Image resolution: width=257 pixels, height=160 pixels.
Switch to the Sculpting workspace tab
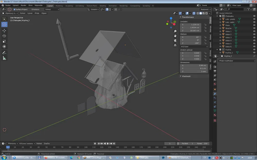[69, 6]
